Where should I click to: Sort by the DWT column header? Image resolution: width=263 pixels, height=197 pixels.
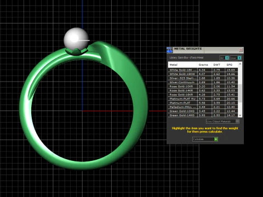(218, 65)
